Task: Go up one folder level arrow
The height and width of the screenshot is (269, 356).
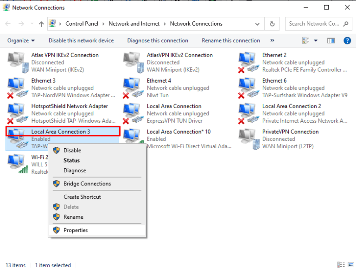Action: pyautogui.click(x=41, y=24)
